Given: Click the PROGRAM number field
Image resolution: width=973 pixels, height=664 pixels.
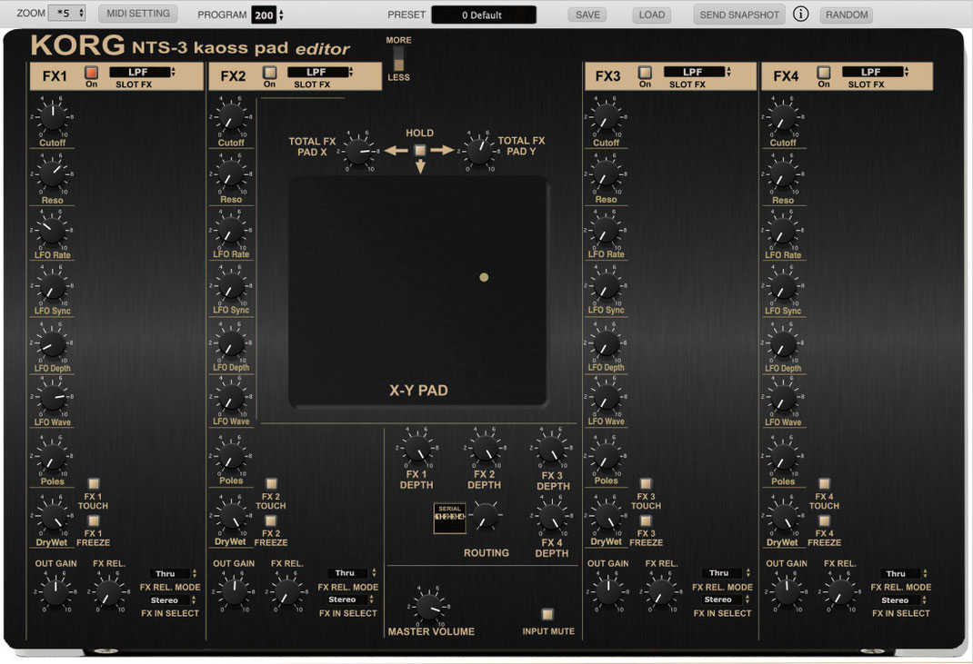Looking at the screenshot, I should pos(264,15).
